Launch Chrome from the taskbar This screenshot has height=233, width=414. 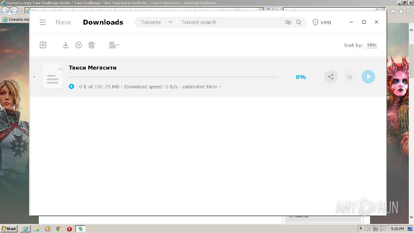59,229
